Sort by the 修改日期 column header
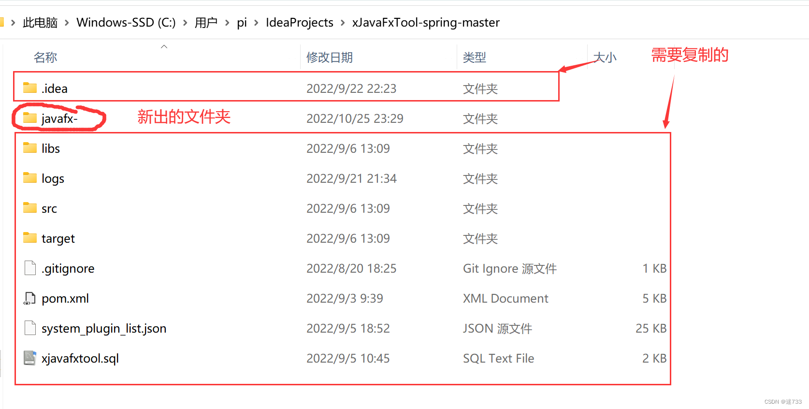This screenshot has width=809, height=409. pyautogui.click(x=330, y=58)
